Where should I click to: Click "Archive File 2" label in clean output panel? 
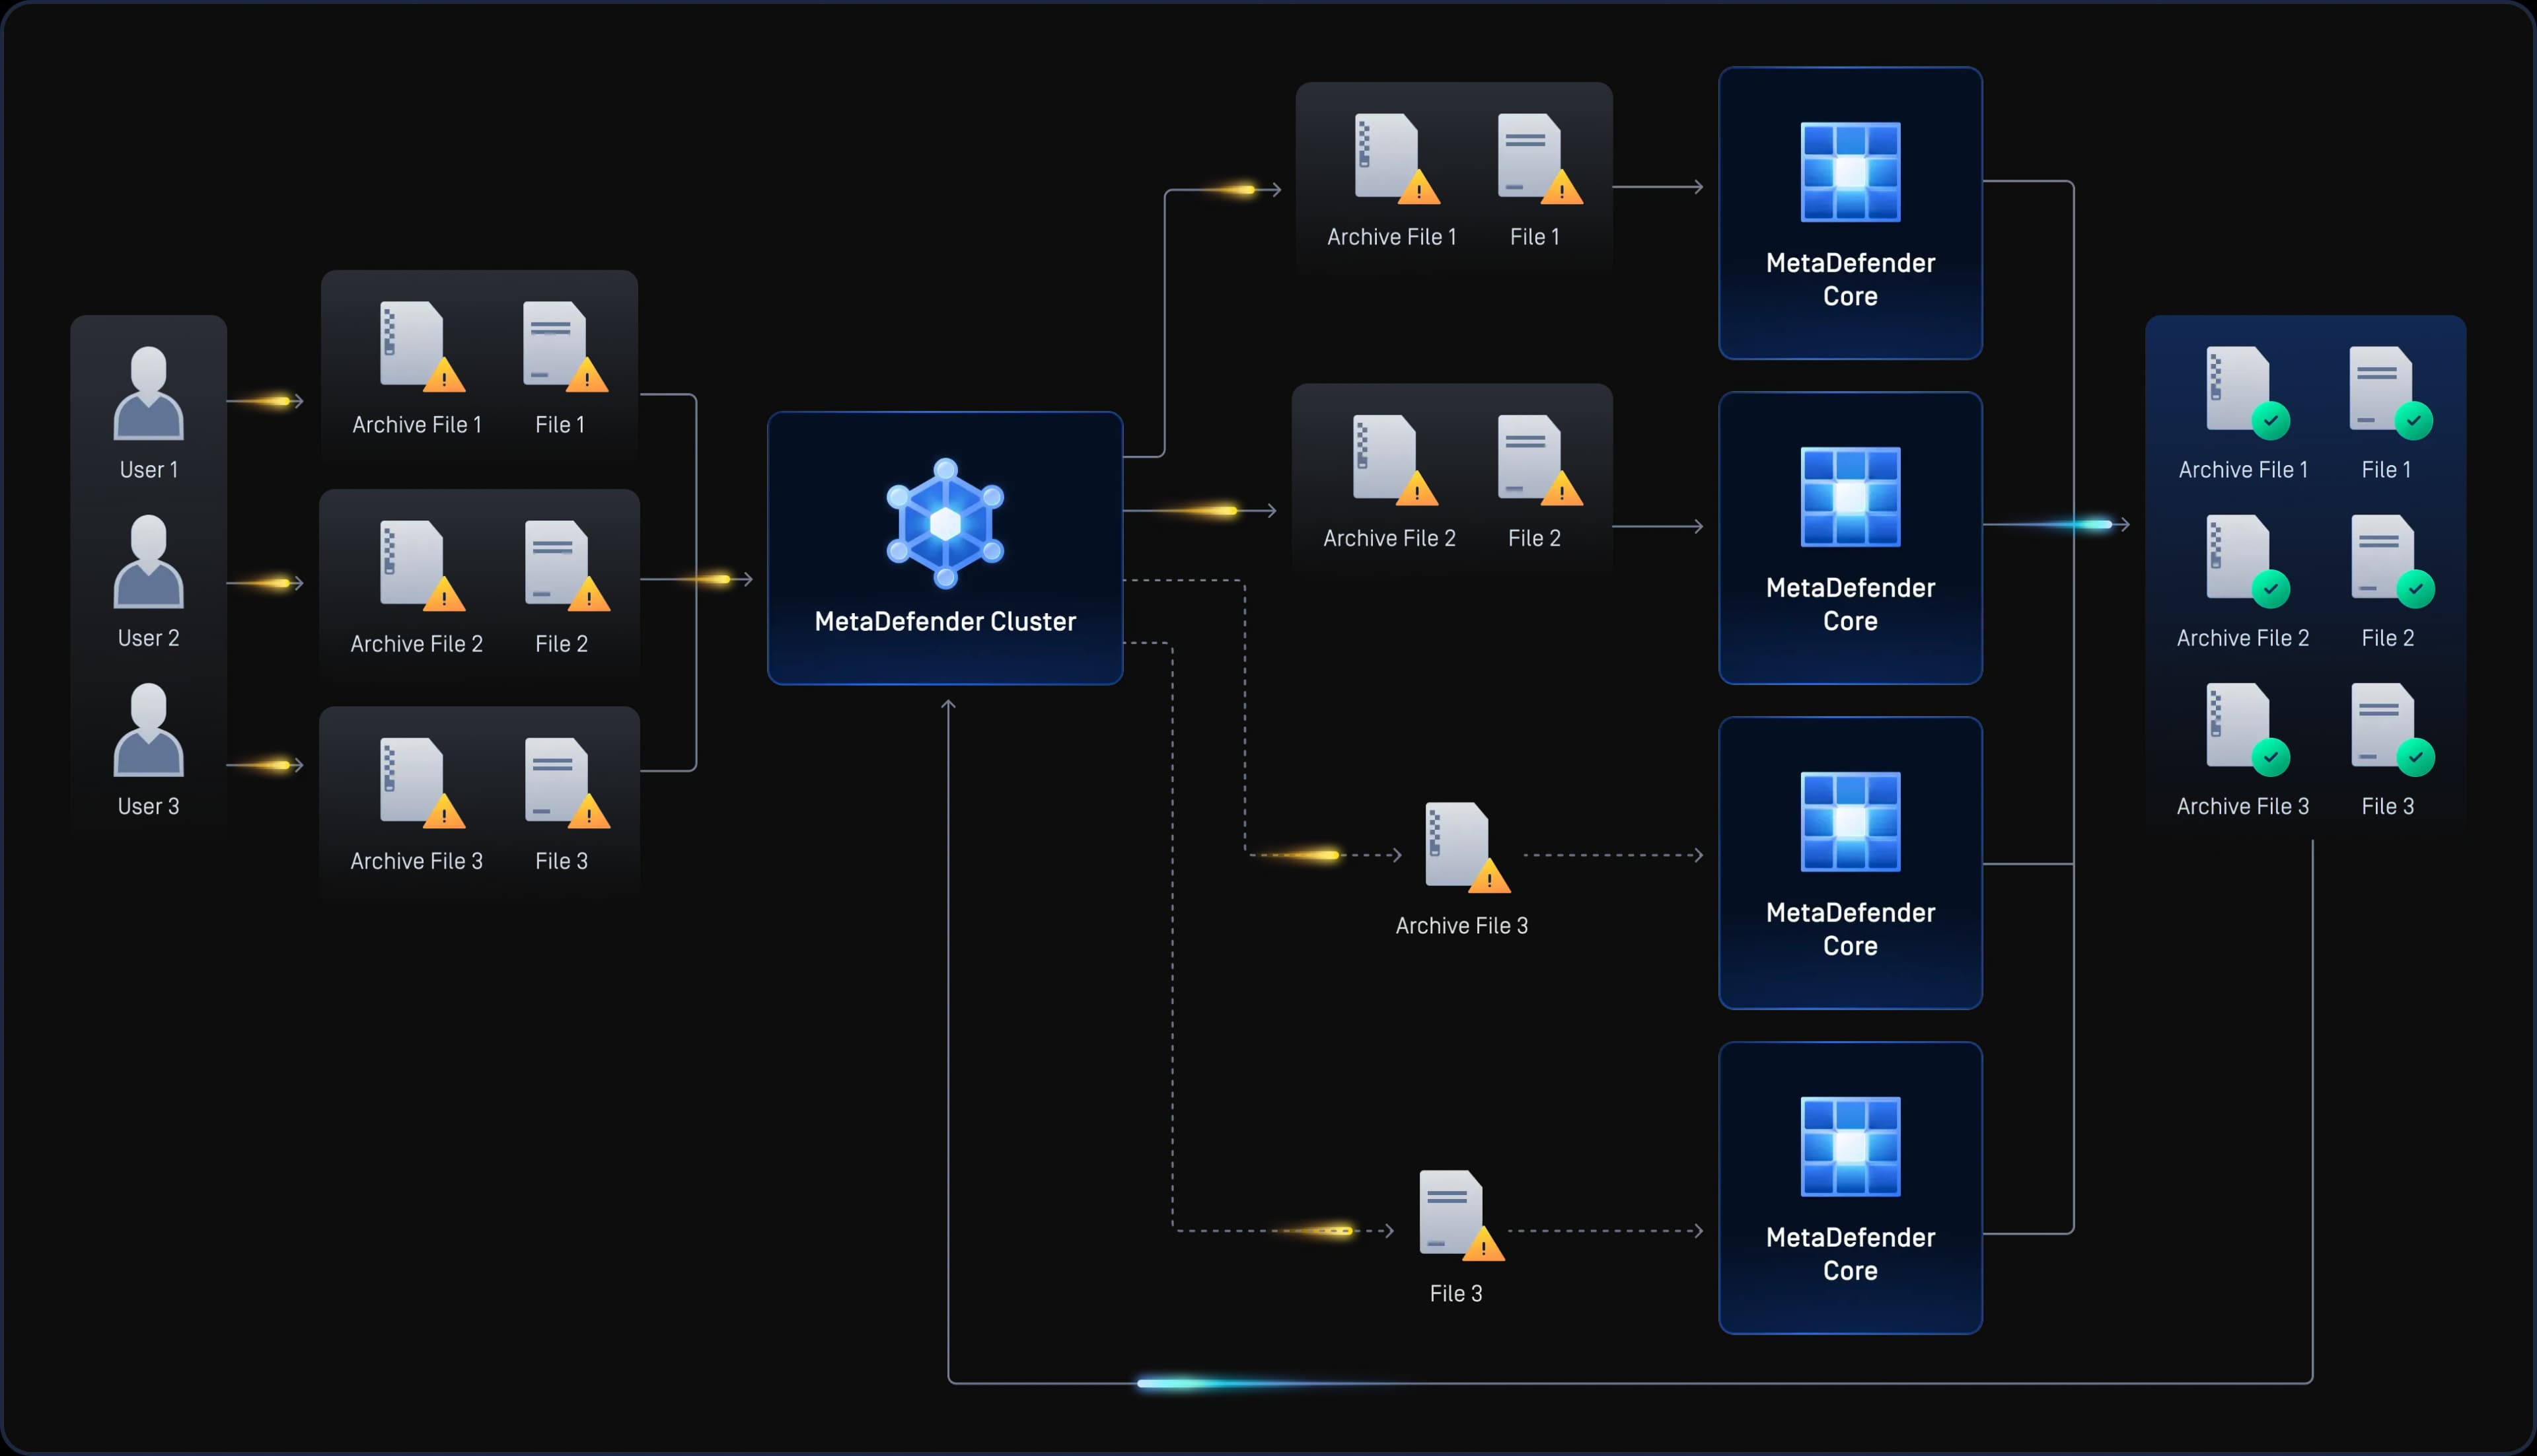pos(2242,637)
